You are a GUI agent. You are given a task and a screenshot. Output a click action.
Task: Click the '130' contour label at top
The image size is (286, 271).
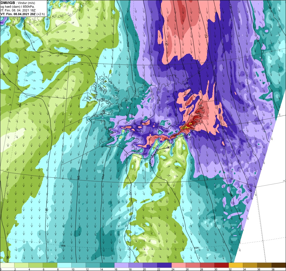pyautogui.click(x=231, y=7)
